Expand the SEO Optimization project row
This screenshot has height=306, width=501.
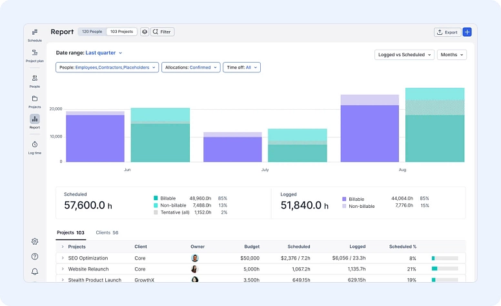tap(63, 258)
